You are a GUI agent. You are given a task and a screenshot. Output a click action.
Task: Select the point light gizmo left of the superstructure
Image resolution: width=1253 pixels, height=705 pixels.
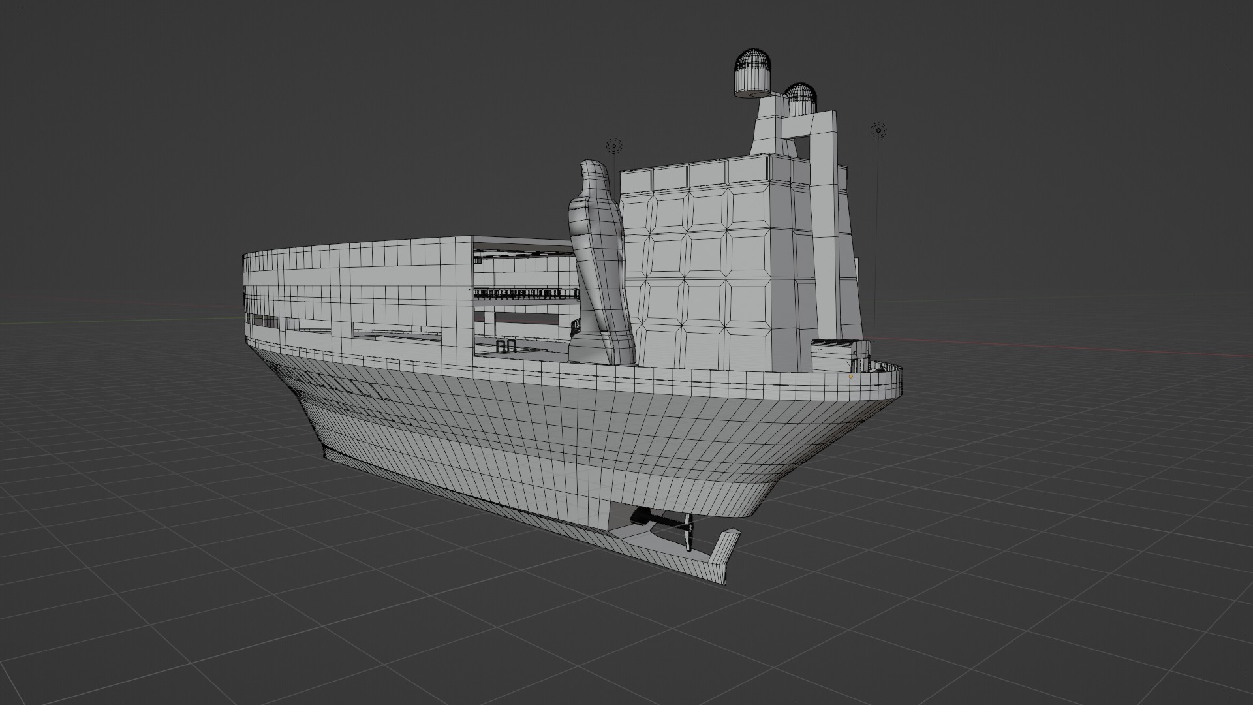pyautogui.click(x=613, y=145)
